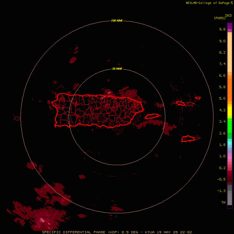Click the Vieques island outline east of Puerto Rico
The width and height of the screenshot is (234, 234).
coord(152,116)
